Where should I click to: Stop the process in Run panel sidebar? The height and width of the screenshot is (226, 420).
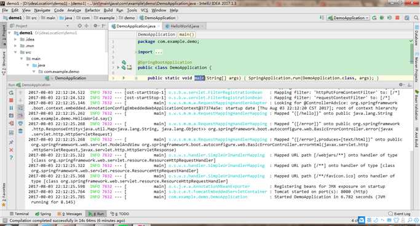pos(11,100)
